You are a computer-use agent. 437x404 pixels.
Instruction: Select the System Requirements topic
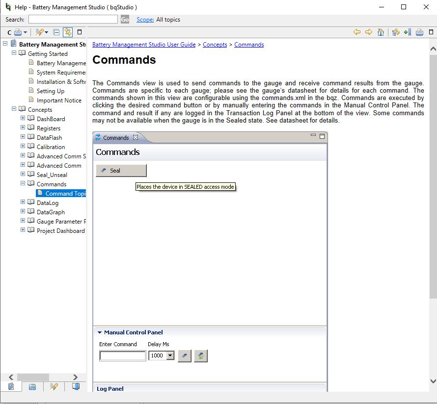tap(61, 73)
